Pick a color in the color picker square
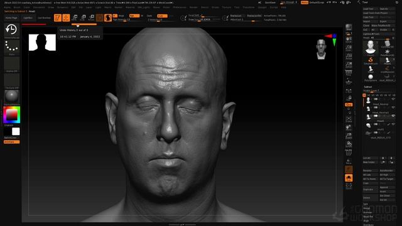The height and width of the screenshot is (226, 402). tap(11, 114)
